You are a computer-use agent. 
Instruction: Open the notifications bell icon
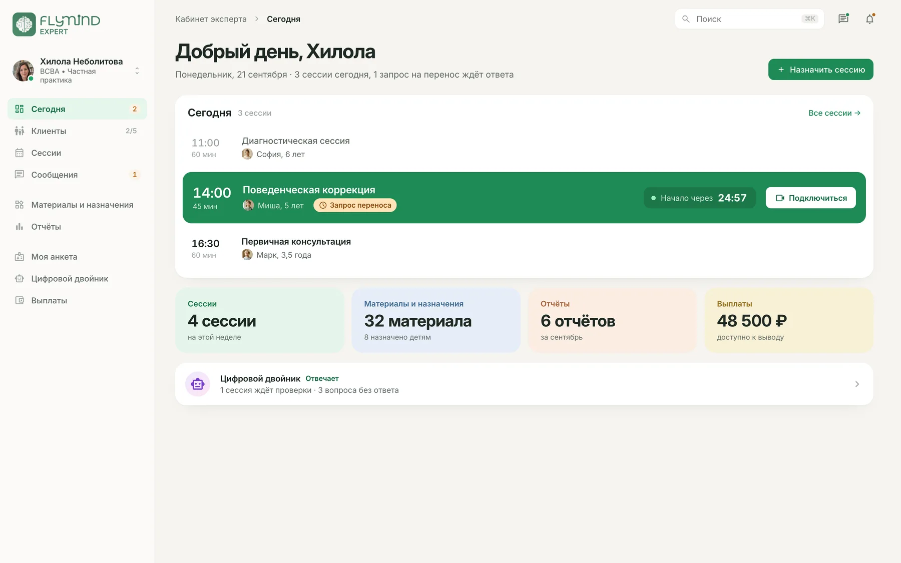[870, 19]
